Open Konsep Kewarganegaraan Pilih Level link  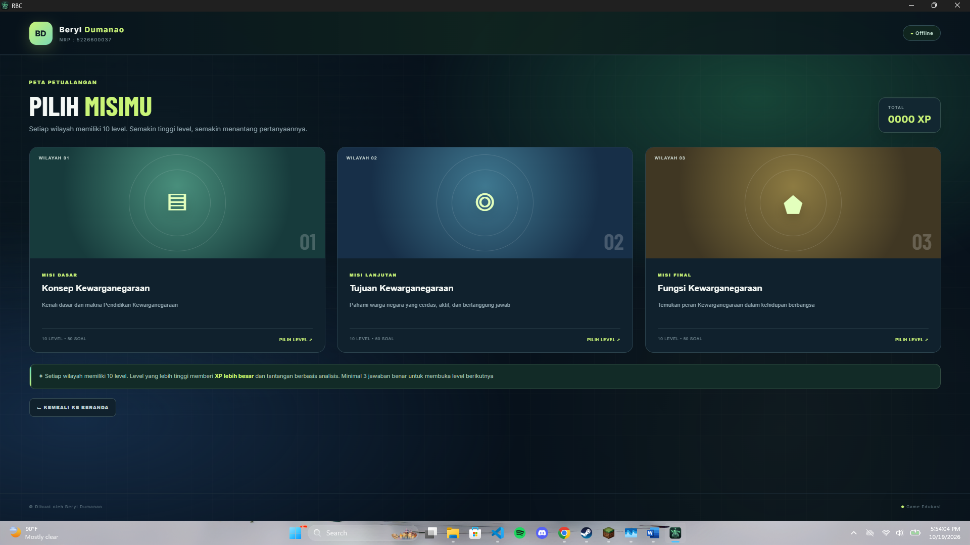tap(296, 340)
